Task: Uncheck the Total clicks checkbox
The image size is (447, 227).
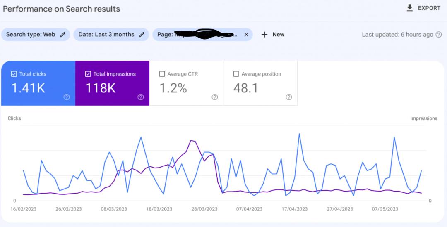Action: pyautogui.click(x=14, y=74)
